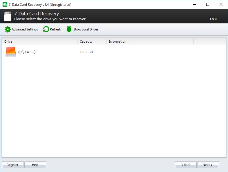The image size is (228, 172).
Task: Click the white SD card logo
Action: coord(8,16)
